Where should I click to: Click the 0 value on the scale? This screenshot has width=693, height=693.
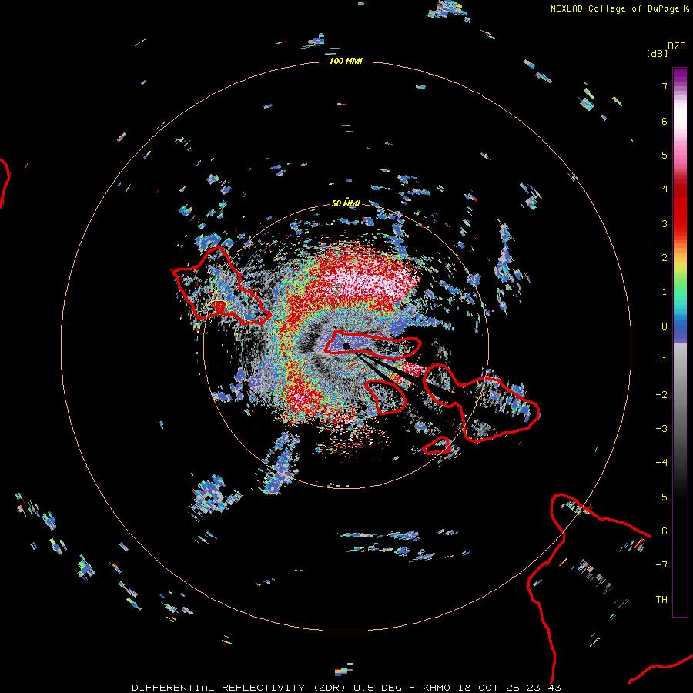(x=665, y=326)
